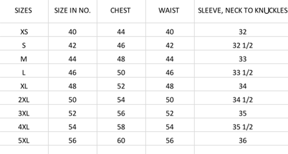Select the sleeve value 33 1/2
This screenshot has height=154, width=288.
coord(242,73)
